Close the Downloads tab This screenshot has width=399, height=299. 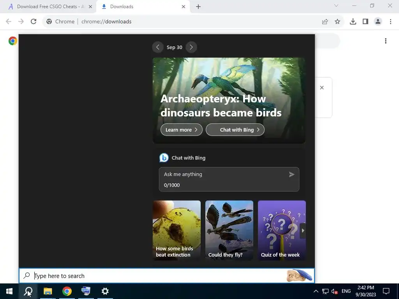(x=184, y=7)
